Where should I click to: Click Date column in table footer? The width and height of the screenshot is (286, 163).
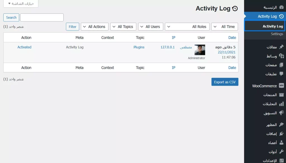pyautogui.click(x=232, y=68)
